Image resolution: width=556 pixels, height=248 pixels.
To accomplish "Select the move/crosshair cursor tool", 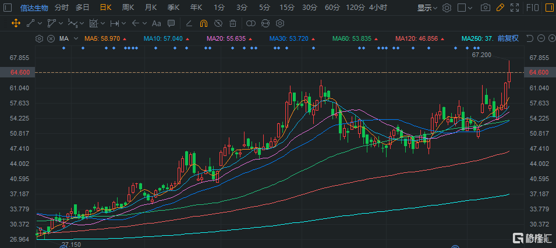I will [x=16, y=23].
